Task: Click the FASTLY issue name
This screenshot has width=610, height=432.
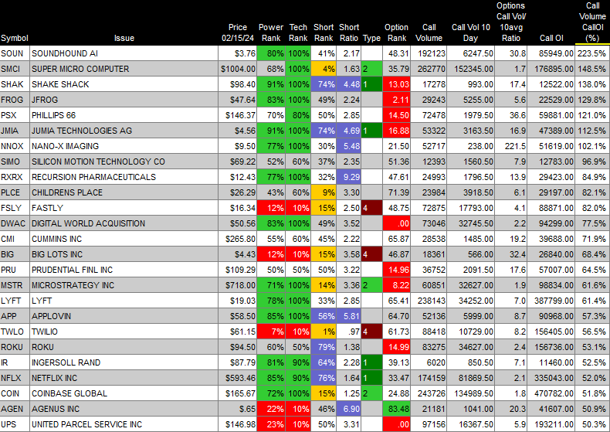Action: 47,208
